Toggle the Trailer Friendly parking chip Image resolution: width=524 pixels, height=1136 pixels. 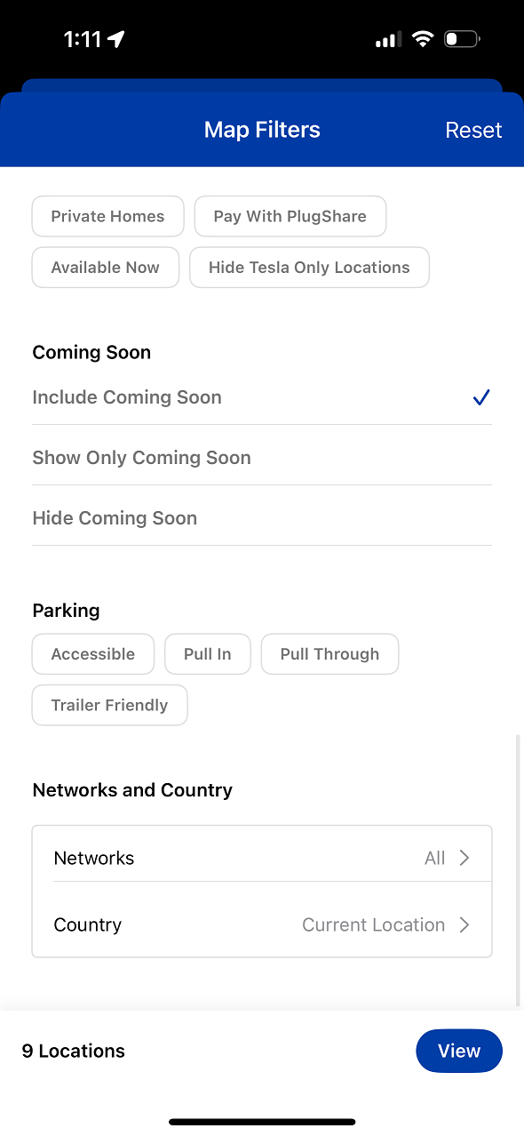coord(109,705)
